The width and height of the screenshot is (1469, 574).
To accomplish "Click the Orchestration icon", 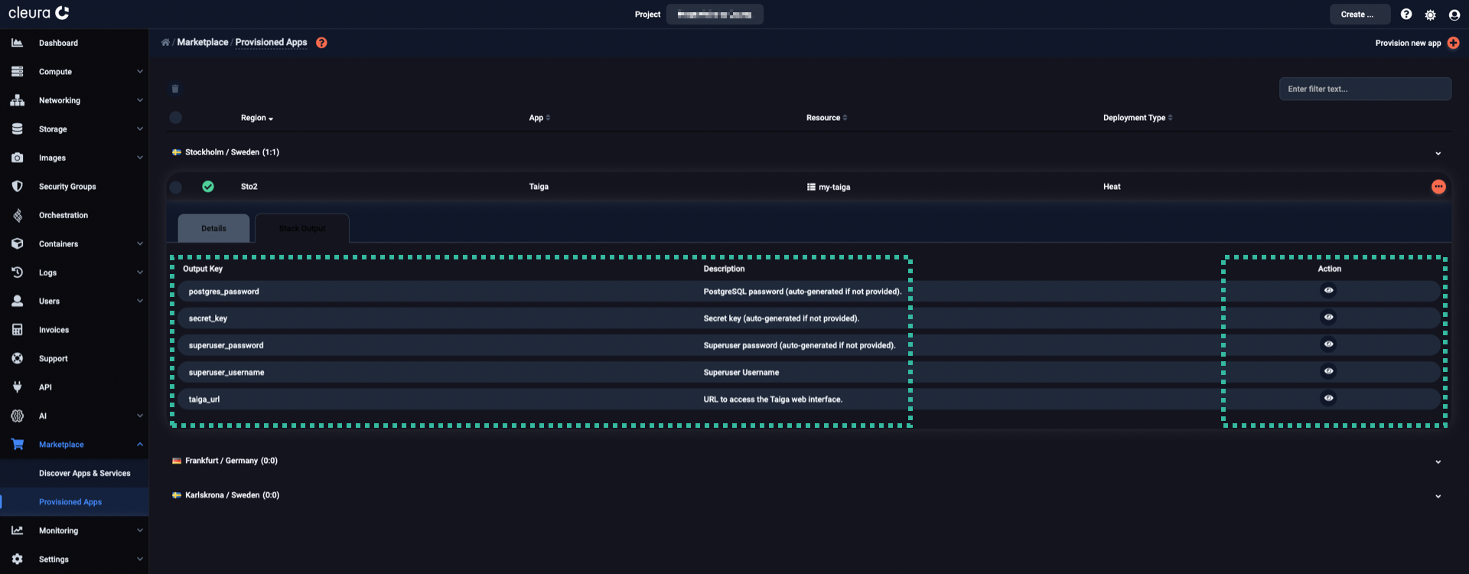I will point(17,215).
